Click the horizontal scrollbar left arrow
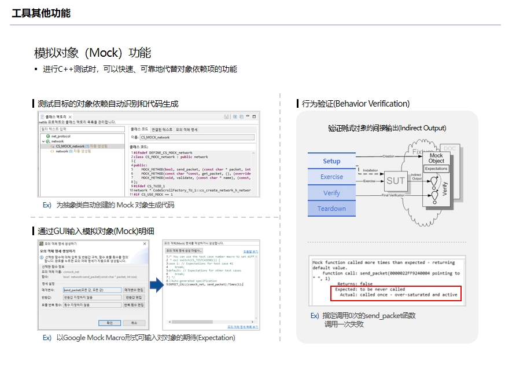 click(170, 322)
